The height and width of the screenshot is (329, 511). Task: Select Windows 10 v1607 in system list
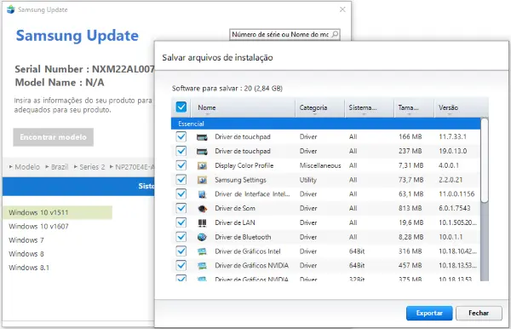click(39, 226)
